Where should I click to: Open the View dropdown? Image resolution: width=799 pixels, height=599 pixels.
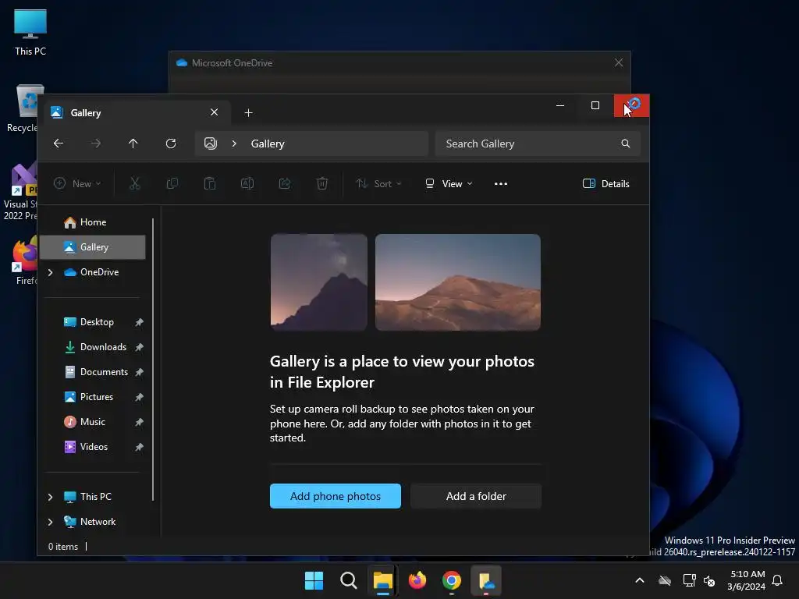[449, 184]
